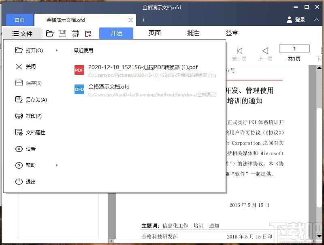Click the printer toolbar icon
The height and width of the screenshot is (245, 324).
tap(75, 34)
